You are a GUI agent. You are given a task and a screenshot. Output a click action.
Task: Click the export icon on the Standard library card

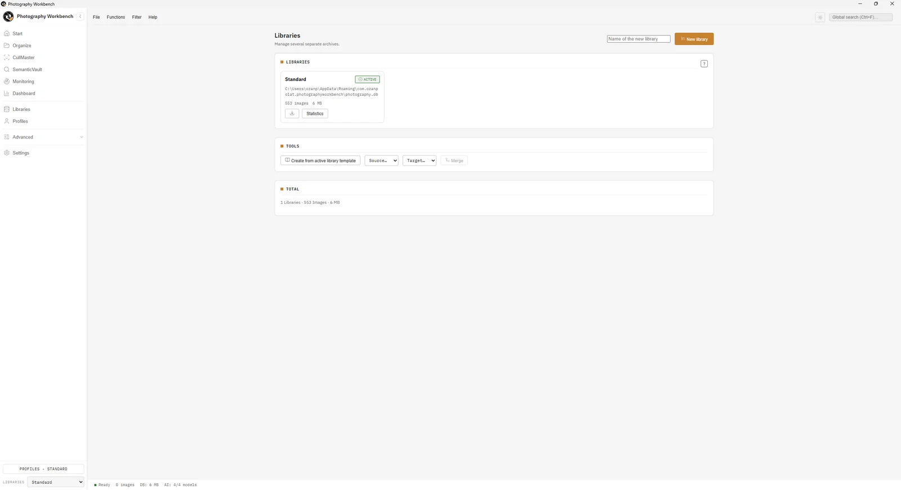pos(292,114)
